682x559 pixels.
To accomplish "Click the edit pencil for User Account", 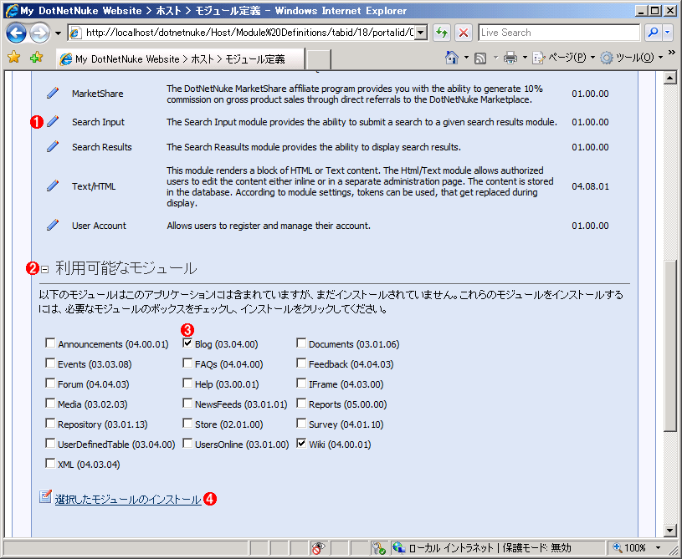I will point(53,225).
